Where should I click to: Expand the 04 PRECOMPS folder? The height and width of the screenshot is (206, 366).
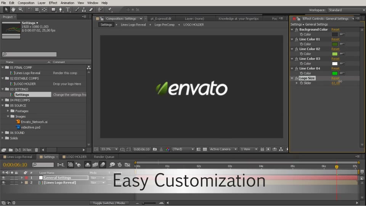tap(3, 100)
